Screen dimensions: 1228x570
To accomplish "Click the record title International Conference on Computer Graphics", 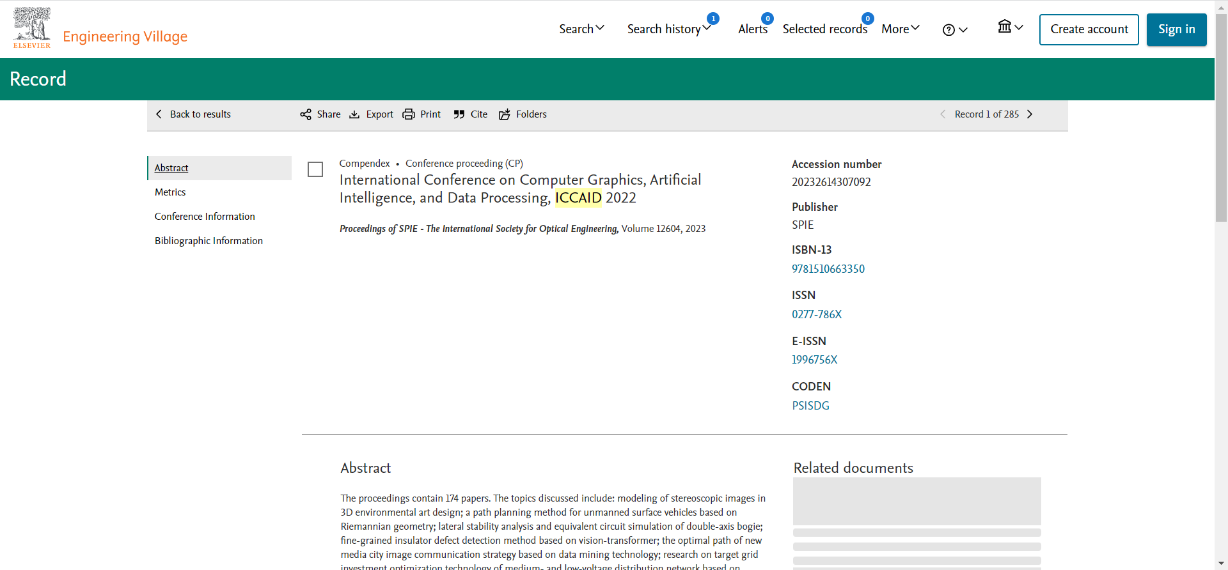I will click(x=520, y=189).
